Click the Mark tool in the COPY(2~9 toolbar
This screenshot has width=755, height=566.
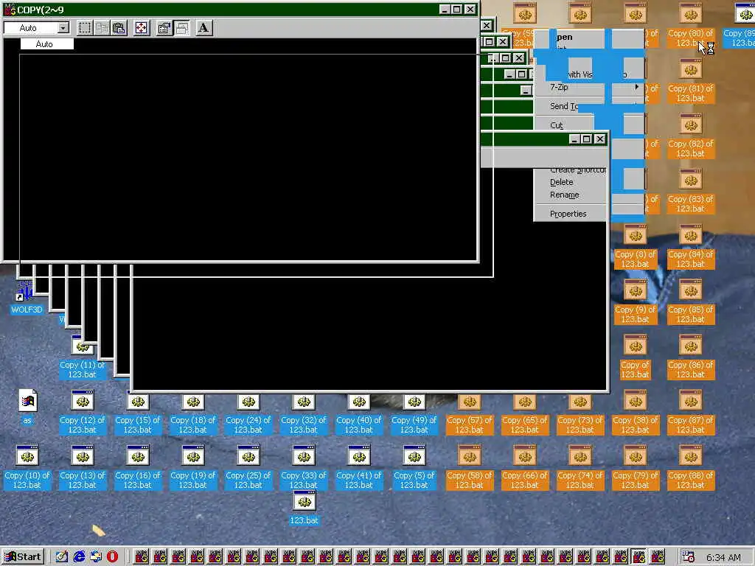[85, 28]
